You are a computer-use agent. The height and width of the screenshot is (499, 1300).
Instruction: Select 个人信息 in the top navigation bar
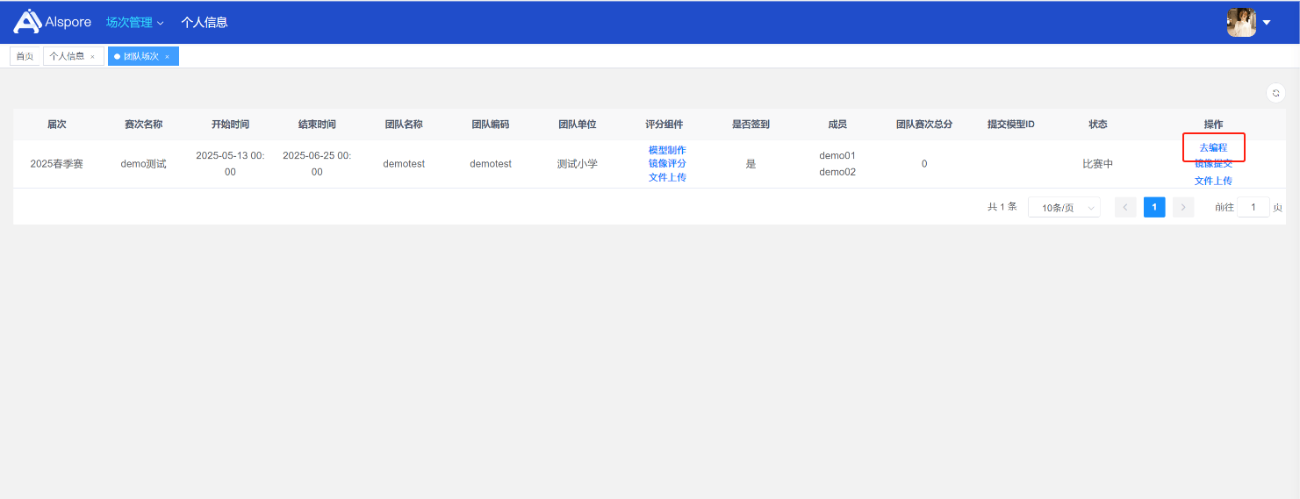205,23
